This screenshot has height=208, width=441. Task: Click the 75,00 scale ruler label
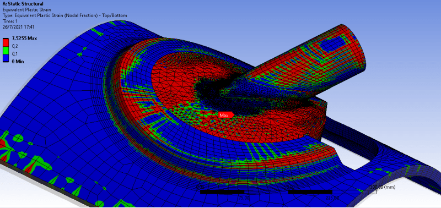pyautogui.click(x=244, y=198)
